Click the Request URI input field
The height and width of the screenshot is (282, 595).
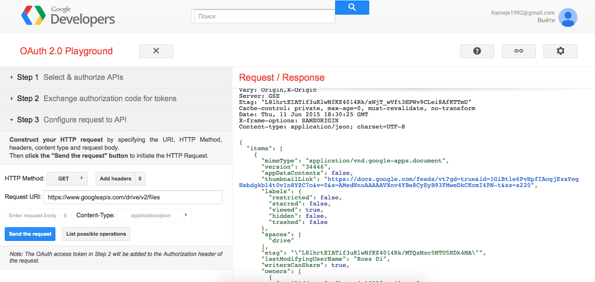click(x=133, y=197)
